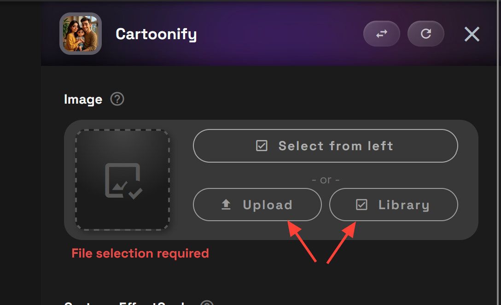
Task: Close the Cartoonify panel
Action: (472, 34)
